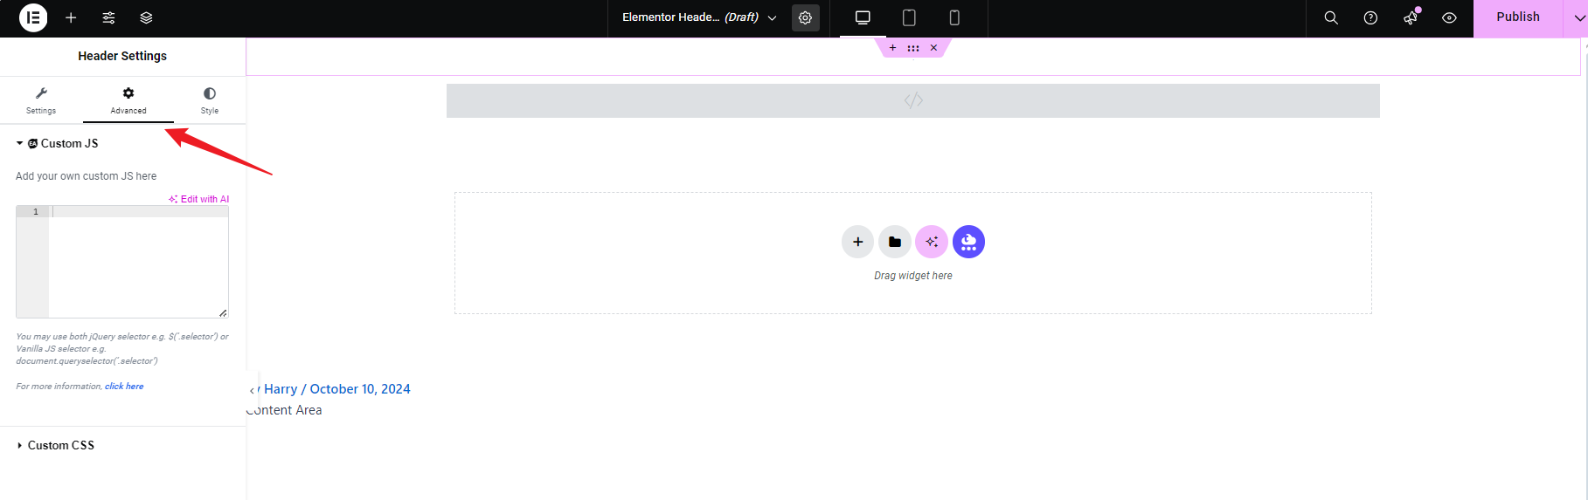
Task: Delete section with the X handle
Action: coord(933,48)
